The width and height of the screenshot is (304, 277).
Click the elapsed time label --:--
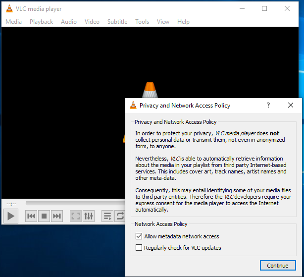[x=11, y=204]
